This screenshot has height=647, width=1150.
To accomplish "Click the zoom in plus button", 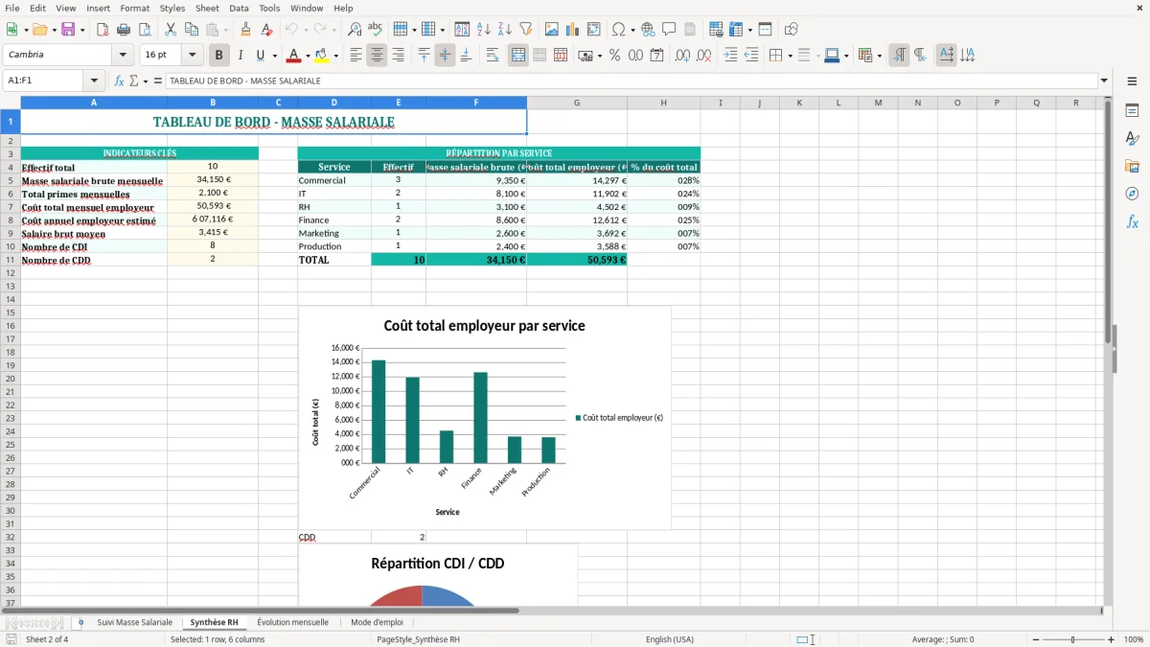I will [x=1112, y=639].
